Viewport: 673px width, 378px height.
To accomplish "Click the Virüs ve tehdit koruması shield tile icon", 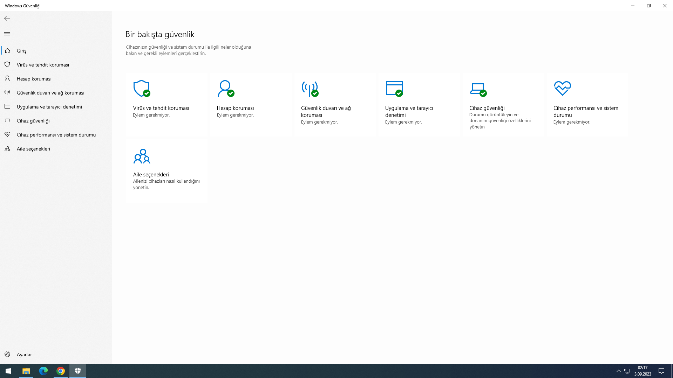I will pos(142,89).
